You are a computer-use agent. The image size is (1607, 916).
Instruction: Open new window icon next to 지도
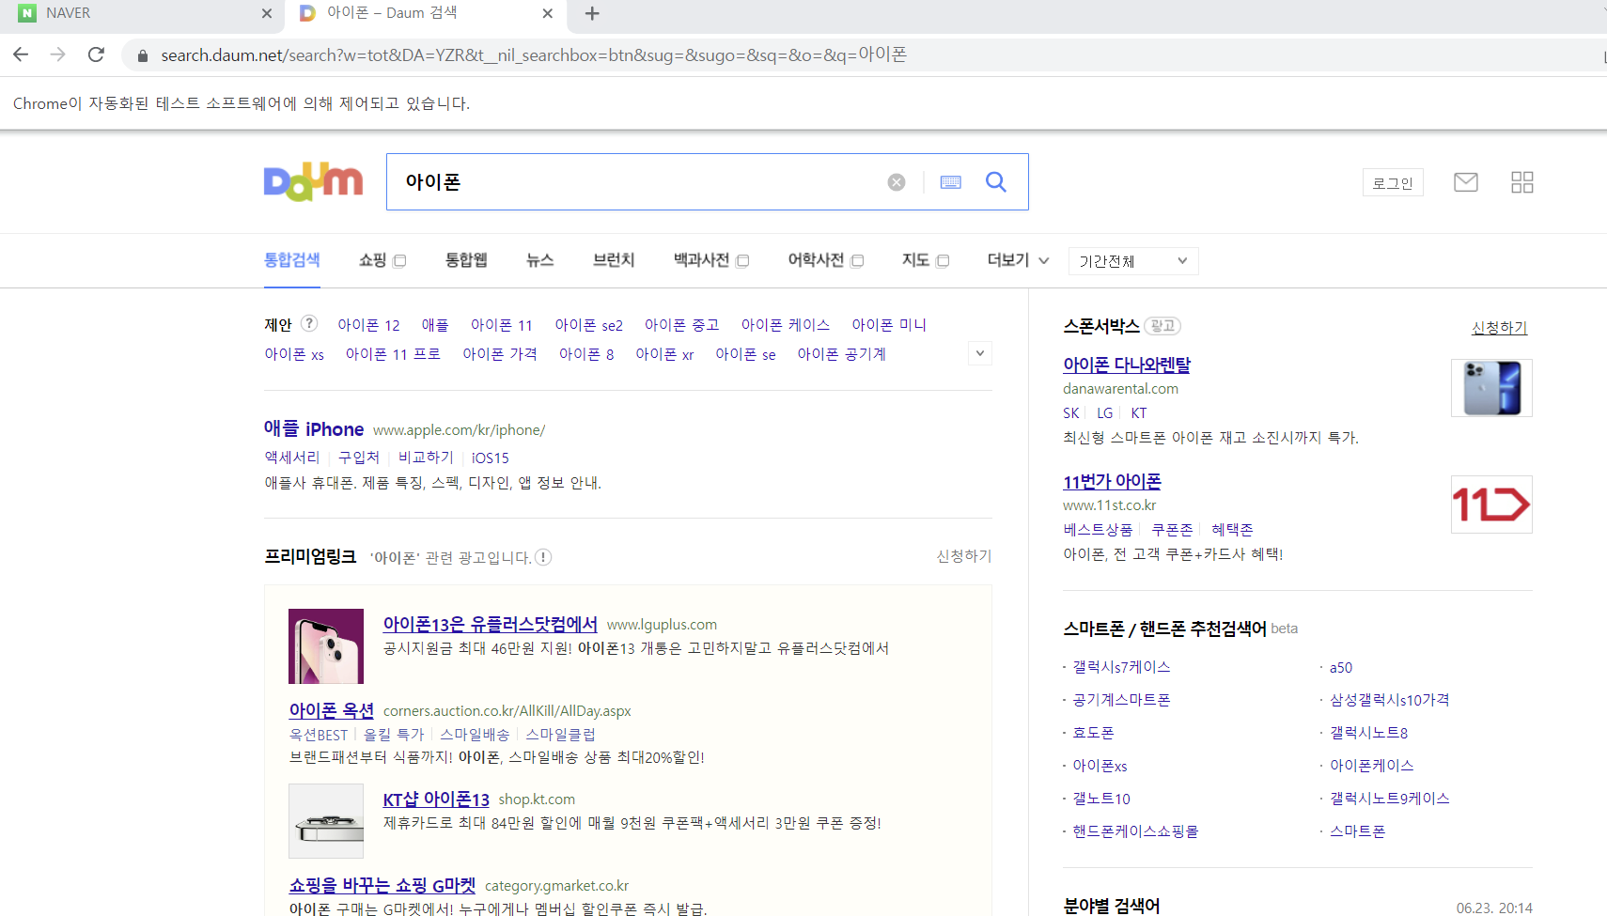tap(943, 261)
